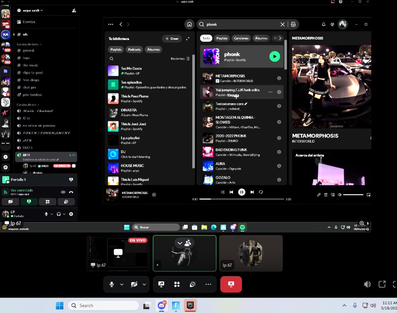This screenshot has width=397, height=313.
Task: Open microphone options arrow in call bar
Action: (122, 284)
